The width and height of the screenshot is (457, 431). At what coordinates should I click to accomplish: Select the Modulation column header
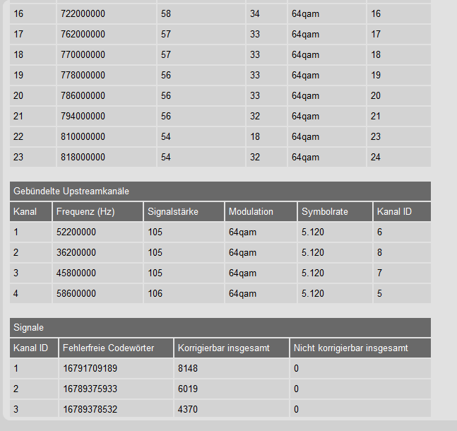(251, 211)
